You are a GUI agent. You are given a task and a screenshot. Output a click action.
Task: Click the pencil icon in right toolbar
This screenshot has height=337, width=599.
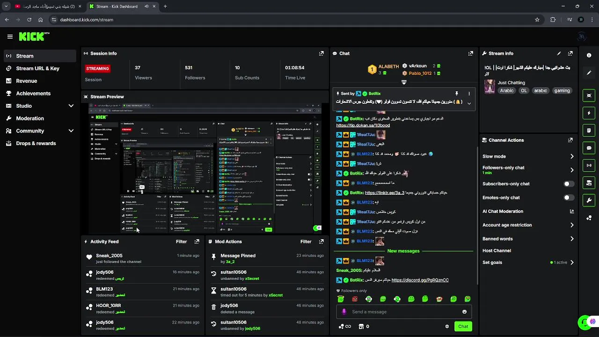[589, 73]
